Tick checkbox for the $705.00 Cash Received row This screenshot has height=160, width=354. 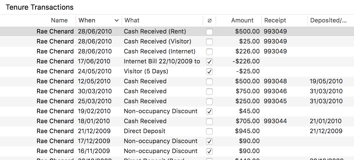click(209, 122)
